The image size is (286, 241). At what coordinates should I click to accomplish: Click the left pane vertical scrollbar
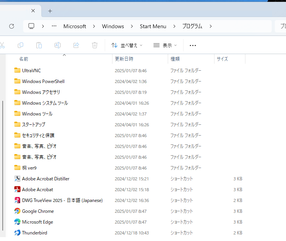(3, 166)
